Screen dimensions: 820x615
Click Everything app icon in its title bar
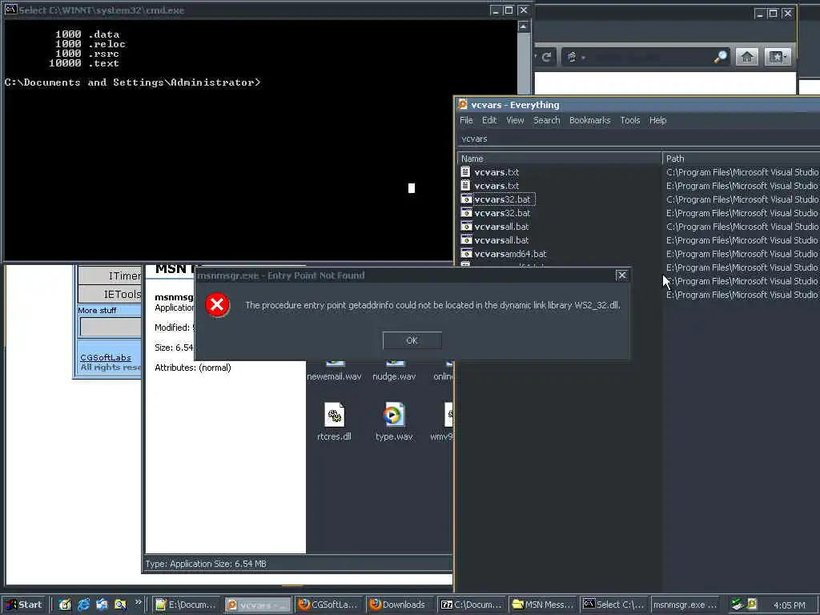(x=463, y=105)
